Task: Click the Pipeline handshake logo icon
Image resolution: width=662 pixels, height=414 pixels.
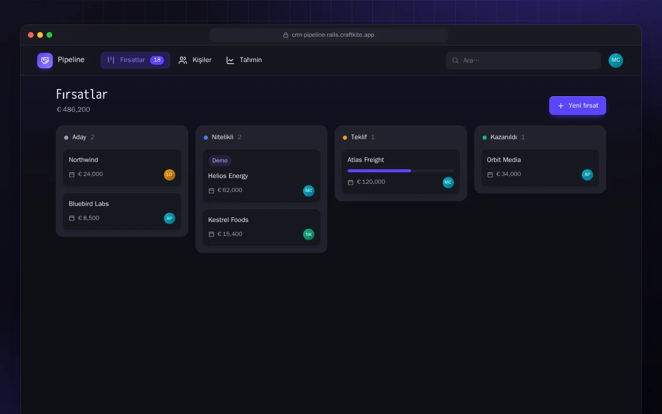Action: [45, 61]
